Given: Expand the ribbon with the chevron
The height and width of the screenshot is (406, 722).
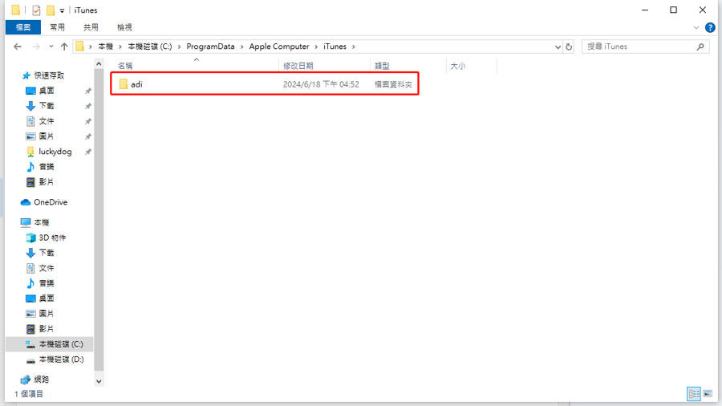Looking at the screenshot, I should tap(697, 27).
